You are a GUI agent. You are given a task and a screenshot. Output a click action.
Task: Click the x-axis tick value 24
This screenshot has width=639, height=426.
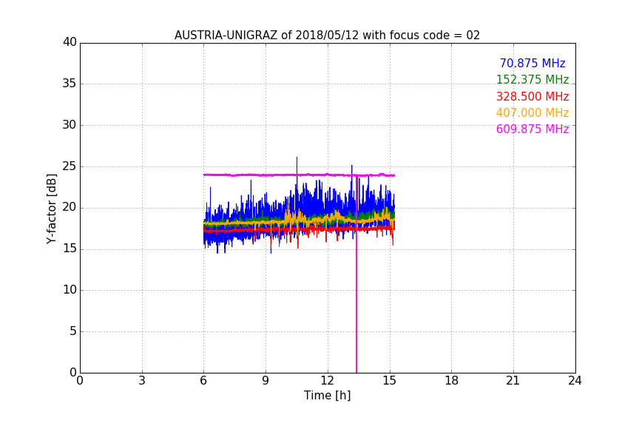(x=575, y=381)
